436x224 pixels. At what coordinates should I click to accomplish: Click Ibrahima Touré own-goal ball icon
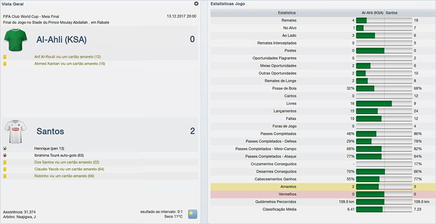click(5, 155)
